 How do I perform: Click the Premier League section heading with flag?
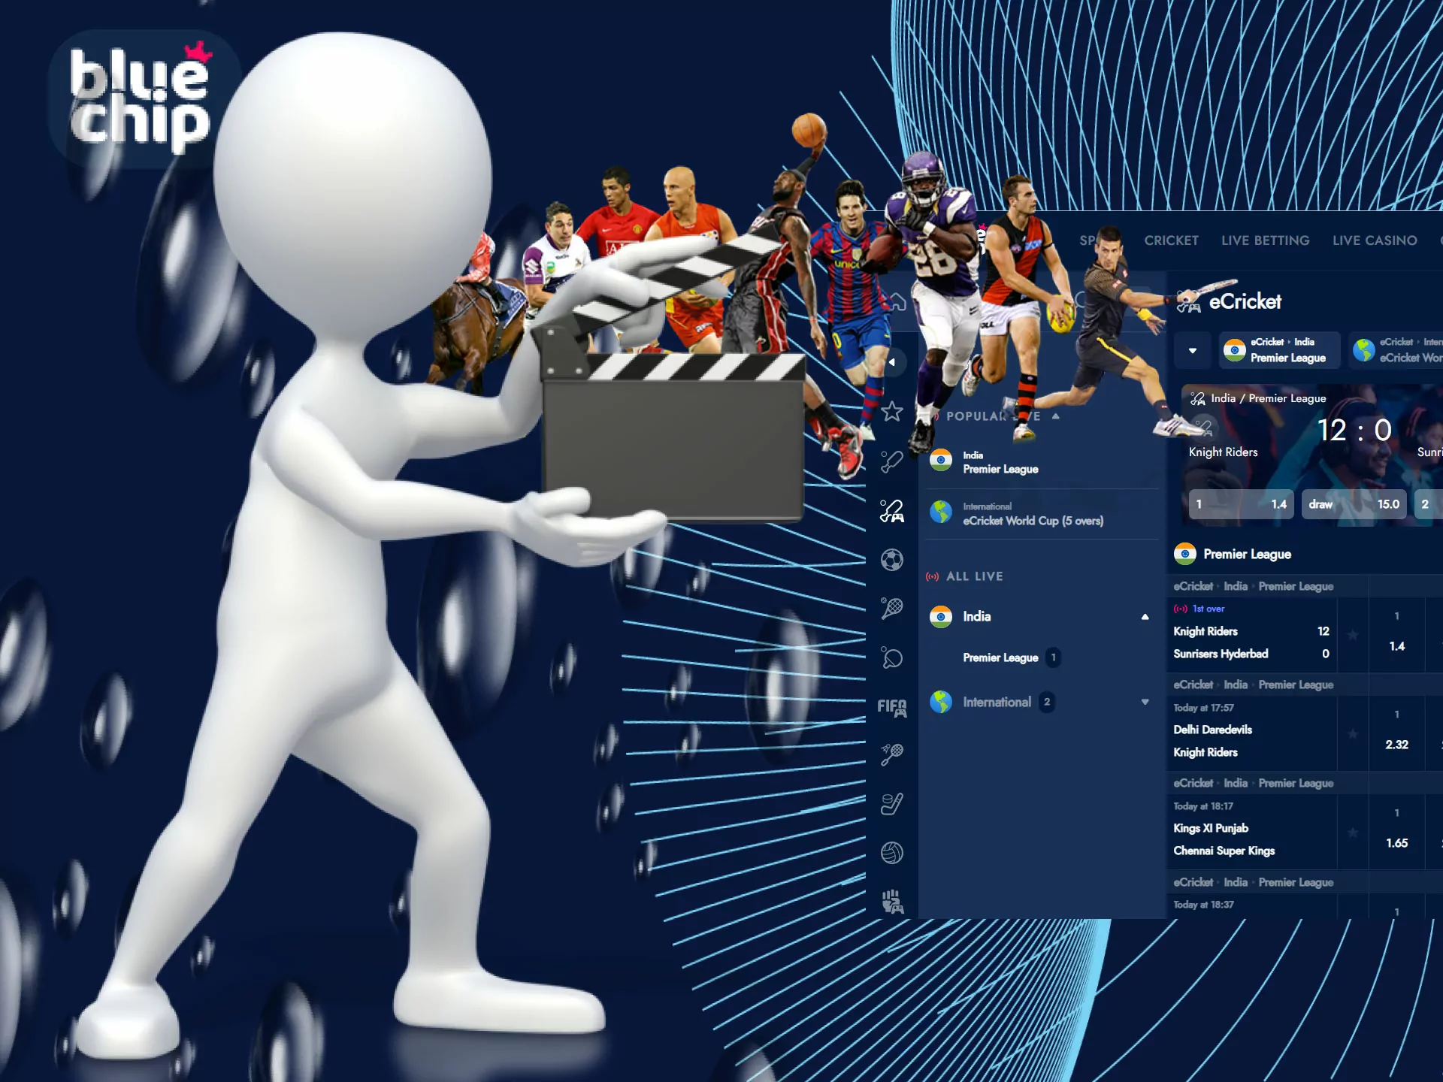(1233, 554)
